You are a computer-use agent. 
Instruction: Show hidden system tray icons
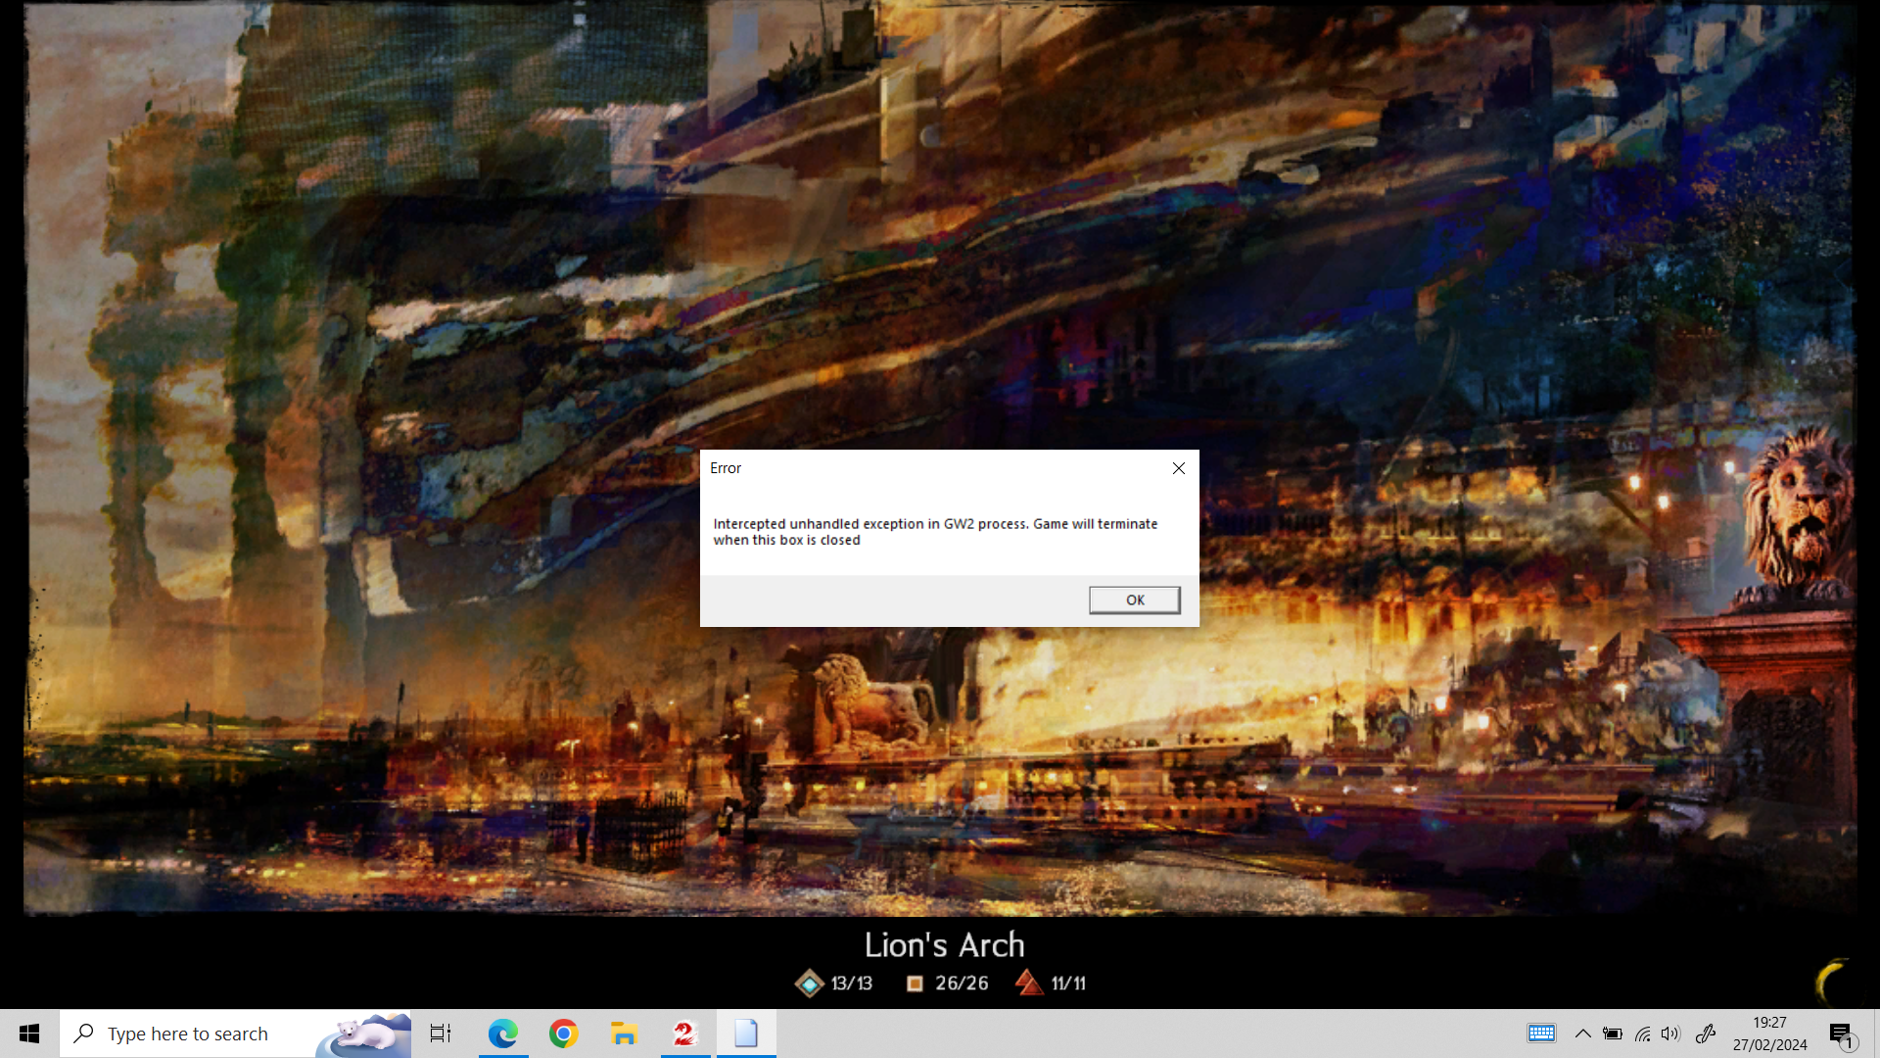[1582, 1034]
